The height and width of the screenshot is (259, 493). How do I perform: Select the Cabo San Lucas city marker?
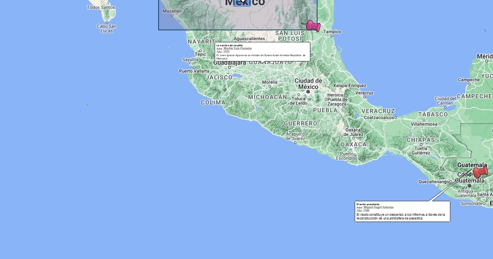107,22
